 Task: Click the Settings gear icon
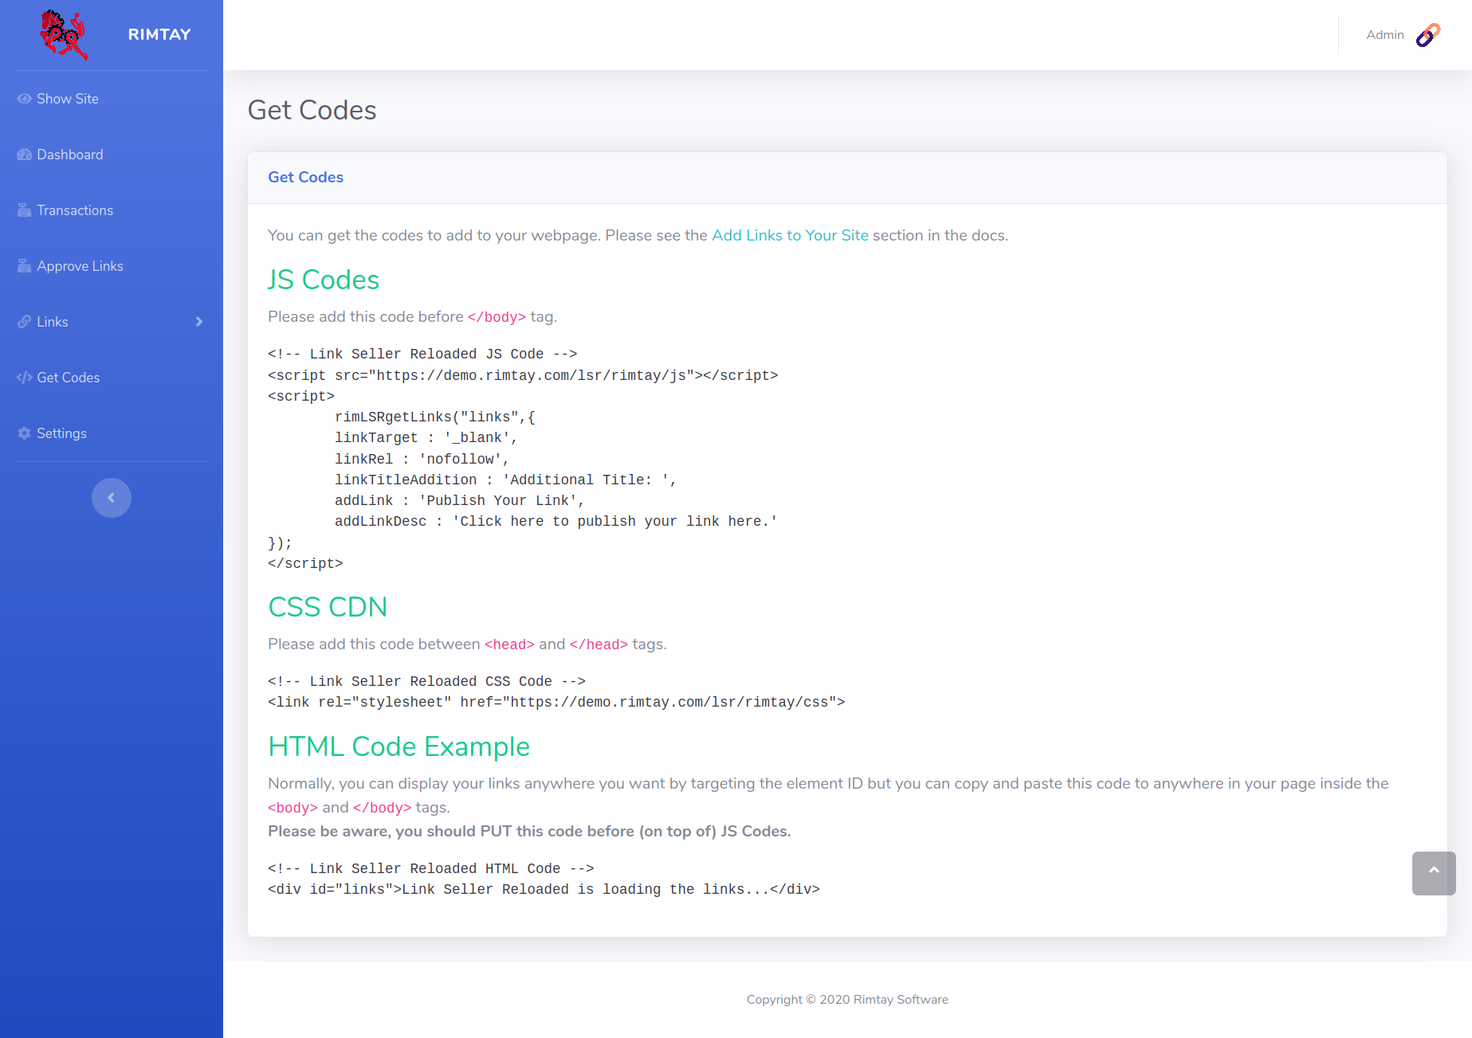pos(25,433)
